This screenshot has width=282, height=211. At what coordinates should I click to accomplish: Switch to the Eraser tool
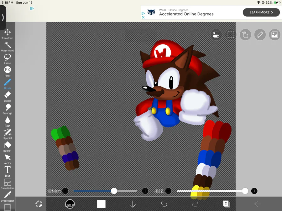coord(8,97)
